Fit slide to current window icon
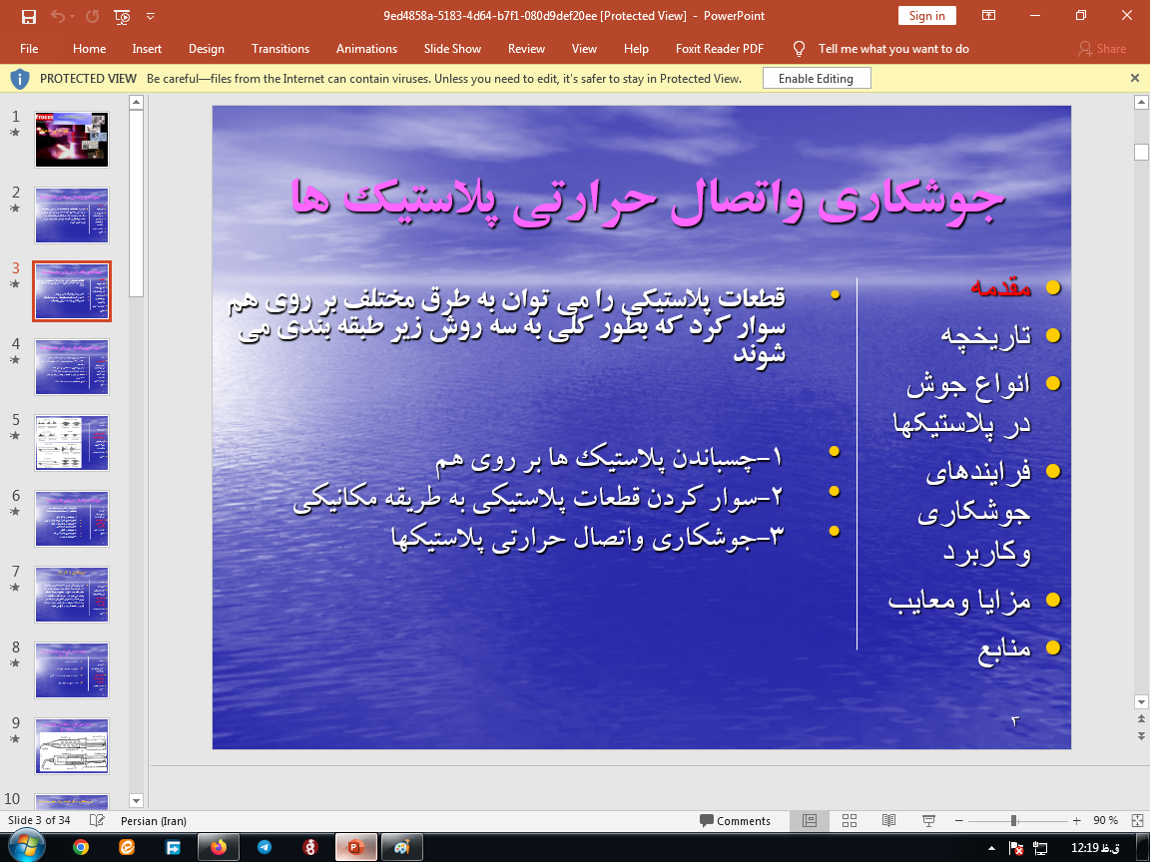This screenshot has width=1150, height=862. [1136, 820]
